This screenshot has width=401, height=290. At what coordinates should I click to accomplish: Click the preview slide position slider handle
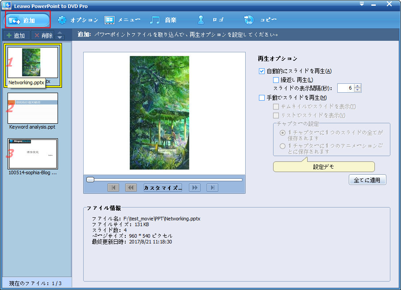coord(90,180)
